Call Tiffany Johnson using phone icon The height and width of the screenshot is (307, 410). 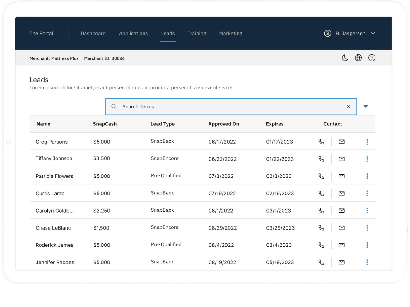pyautogui.click(x=321, y=159)
